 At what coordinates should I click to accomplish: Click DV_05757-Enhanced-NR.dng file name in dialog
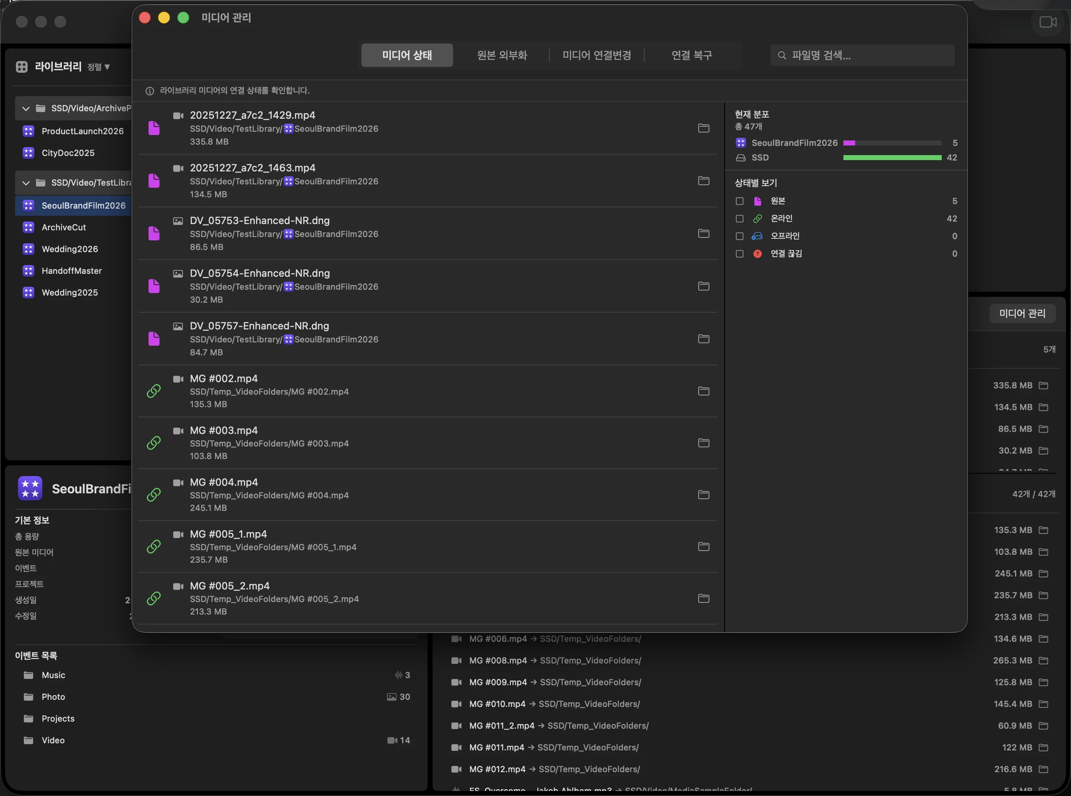click(259, 326)
